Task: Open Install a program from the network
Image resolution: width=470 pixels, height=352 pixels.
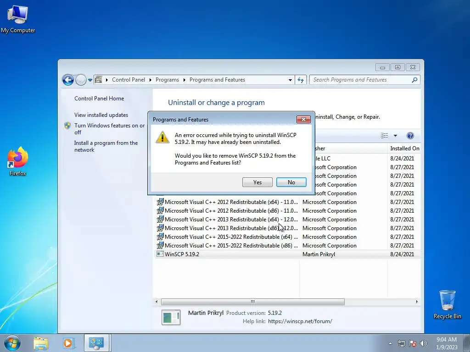Action: coord(106,146)
